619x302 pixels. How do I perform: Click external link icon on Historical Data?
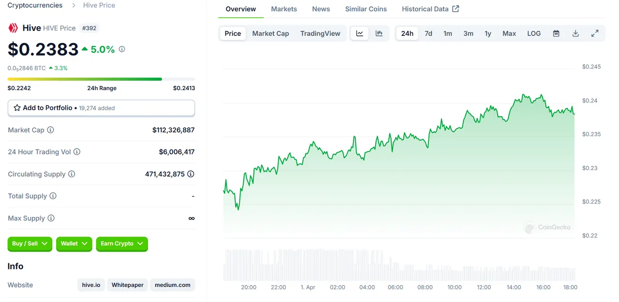pos(456,9)
